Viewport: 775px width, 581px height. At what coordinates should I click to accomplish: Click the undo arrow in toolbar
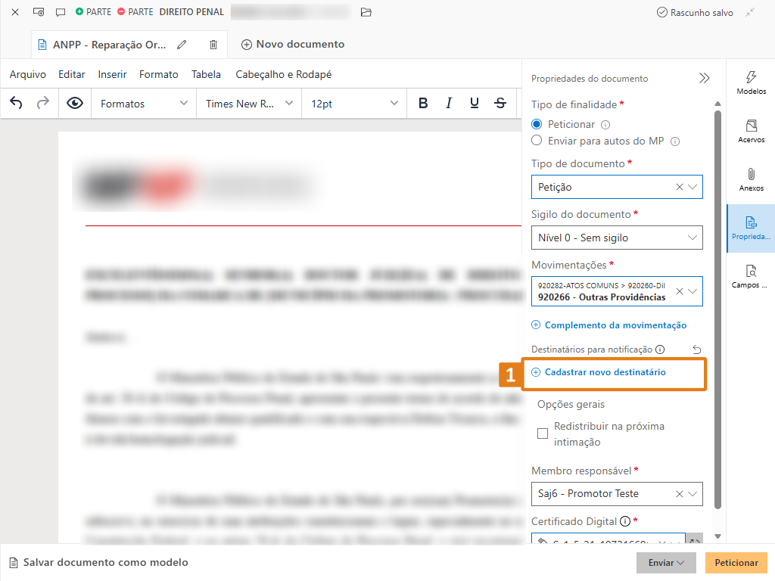coord(16,104)
